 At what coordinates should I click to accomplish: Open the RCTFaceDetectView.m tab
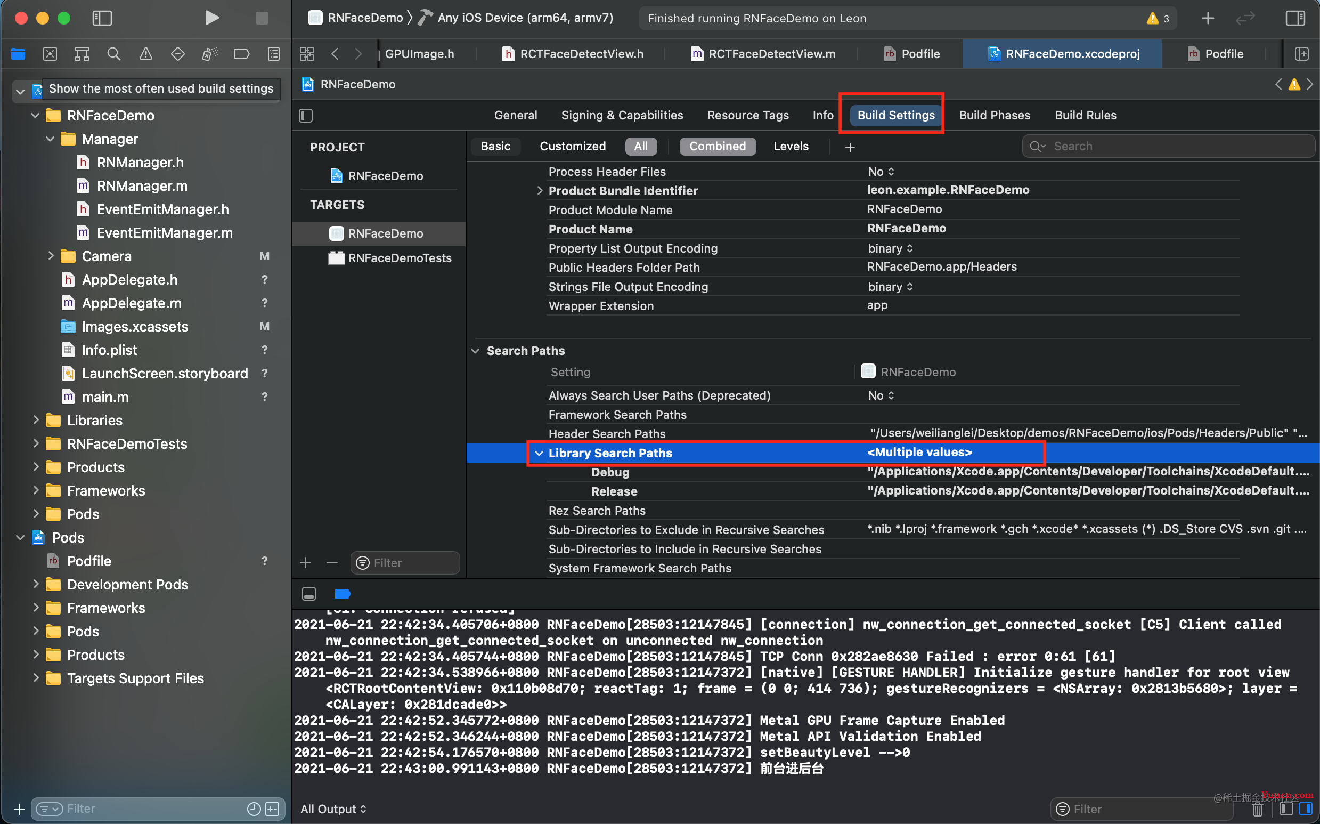(x=763, y=54)
